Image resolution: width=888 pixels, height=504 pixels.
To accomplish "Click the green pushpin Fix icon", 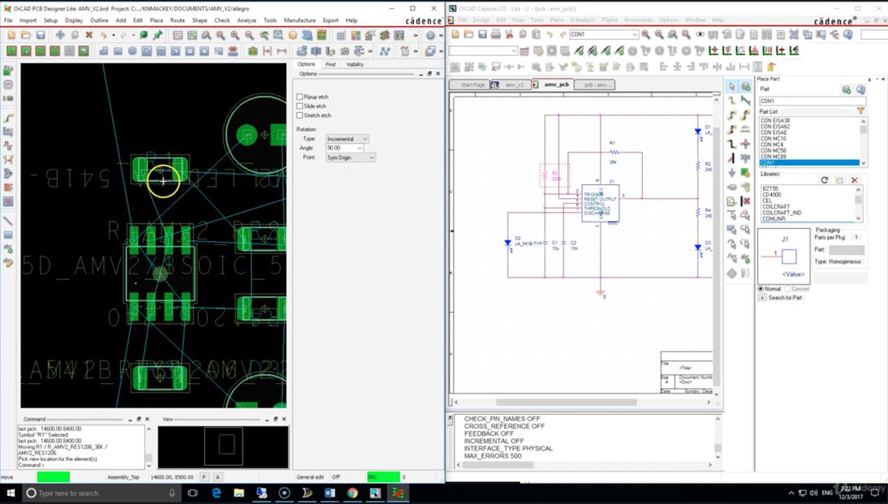I will click(157, 35).
